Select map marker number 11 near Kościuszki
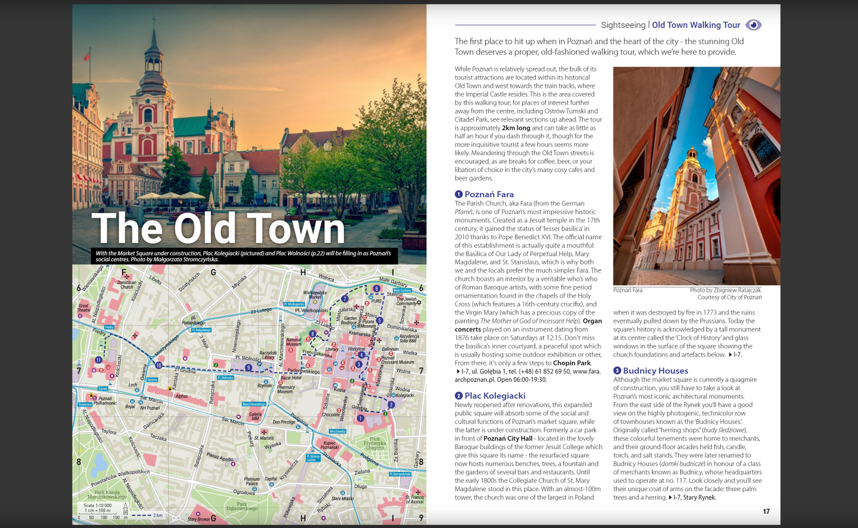 pyautogui.click(x=99, y=360)
